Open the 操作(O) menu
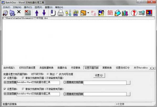The height and width of the screenshot is (107, 157). tap(28, 7)
